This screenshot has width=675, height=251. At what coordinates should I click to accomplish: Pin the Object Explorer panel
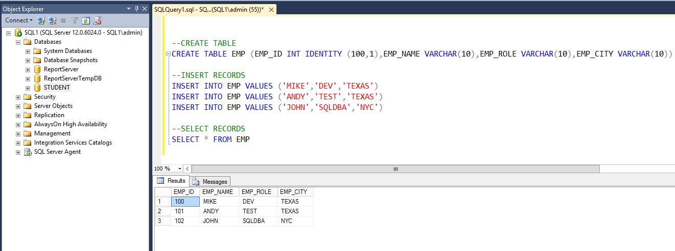click(136, 9)
